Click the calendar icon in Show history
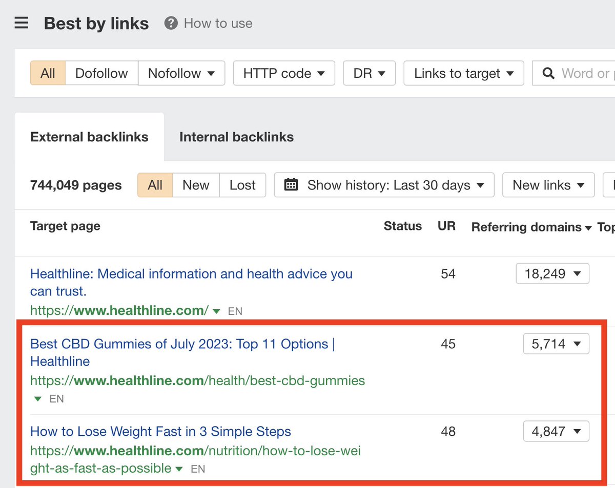615x488 pixels. [x=291, y=185]
